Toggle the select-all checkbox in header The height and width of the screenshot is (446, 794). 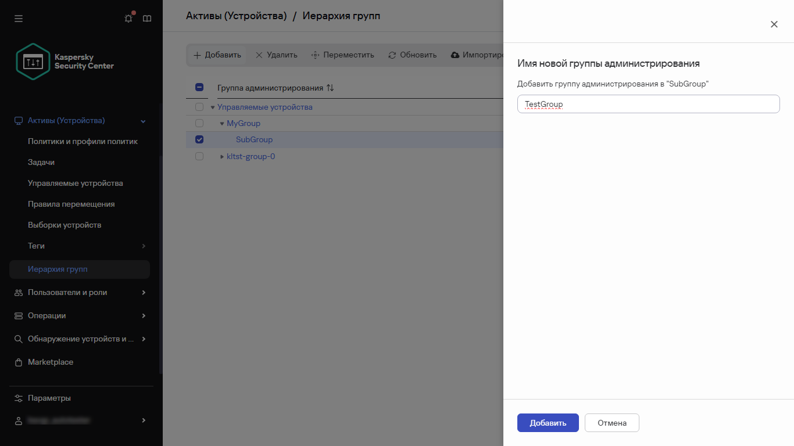(199, 87)
